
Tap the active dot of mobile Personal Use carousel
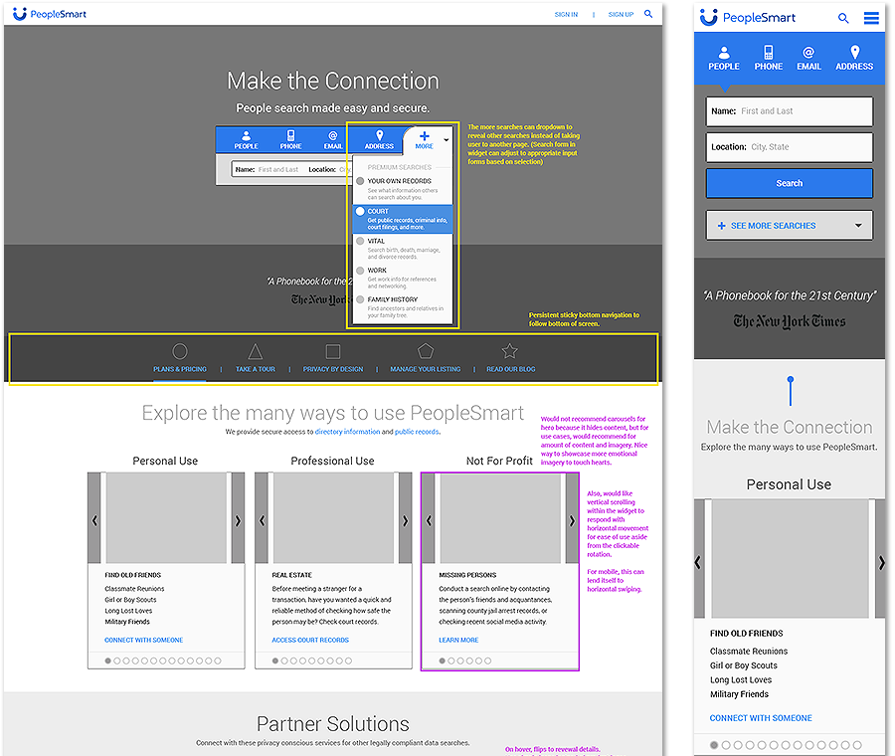pyautogui.click(x=713, y=745)
